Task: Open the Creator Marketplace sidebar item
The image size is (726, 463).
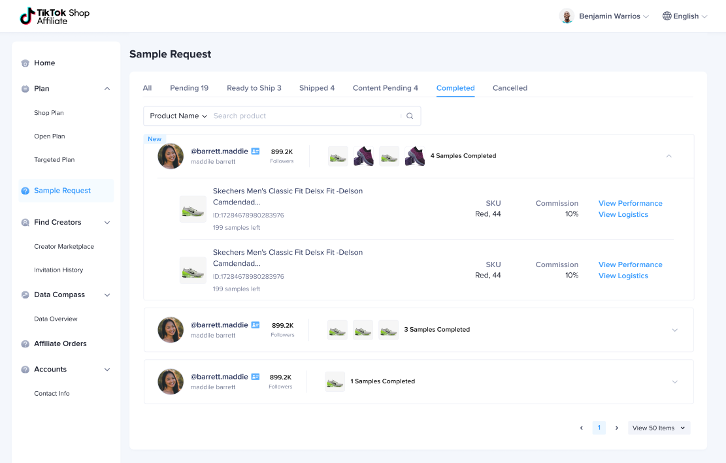Action: coord(64,247)
